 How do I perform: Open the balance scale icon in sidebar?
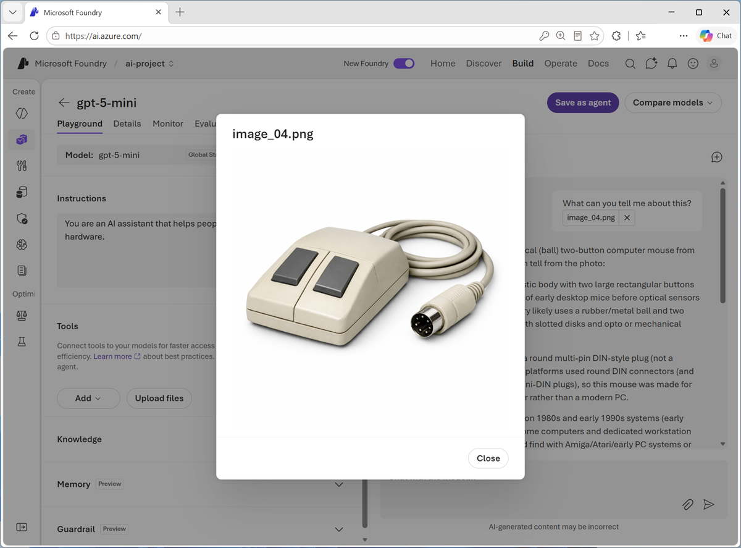click(x=22, y=315)
